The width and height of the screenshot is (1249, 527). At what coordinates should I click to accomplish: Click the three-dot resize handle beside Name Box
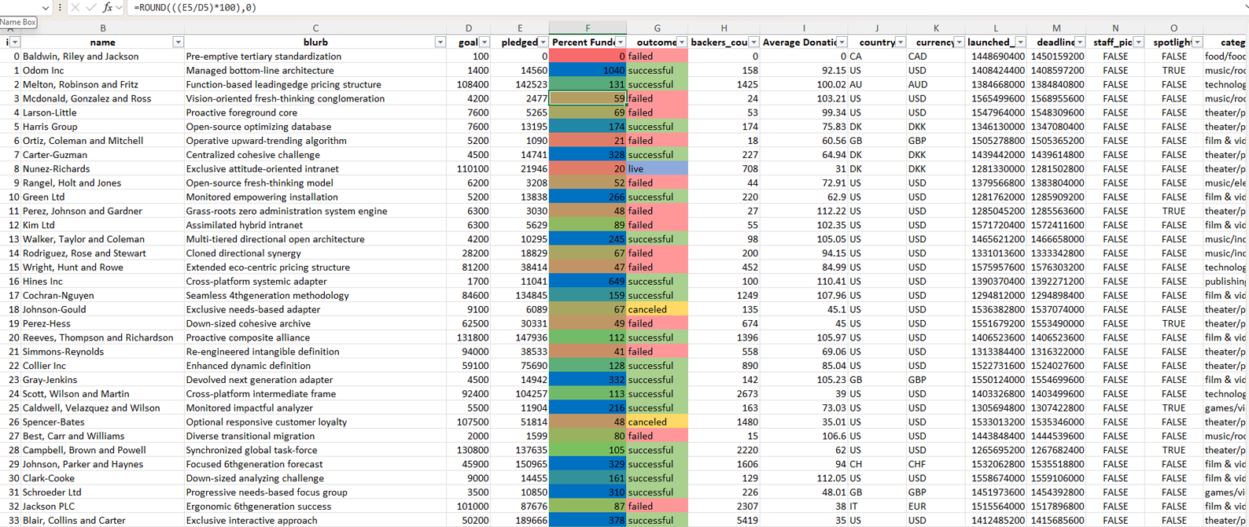(x=60, y=7)
